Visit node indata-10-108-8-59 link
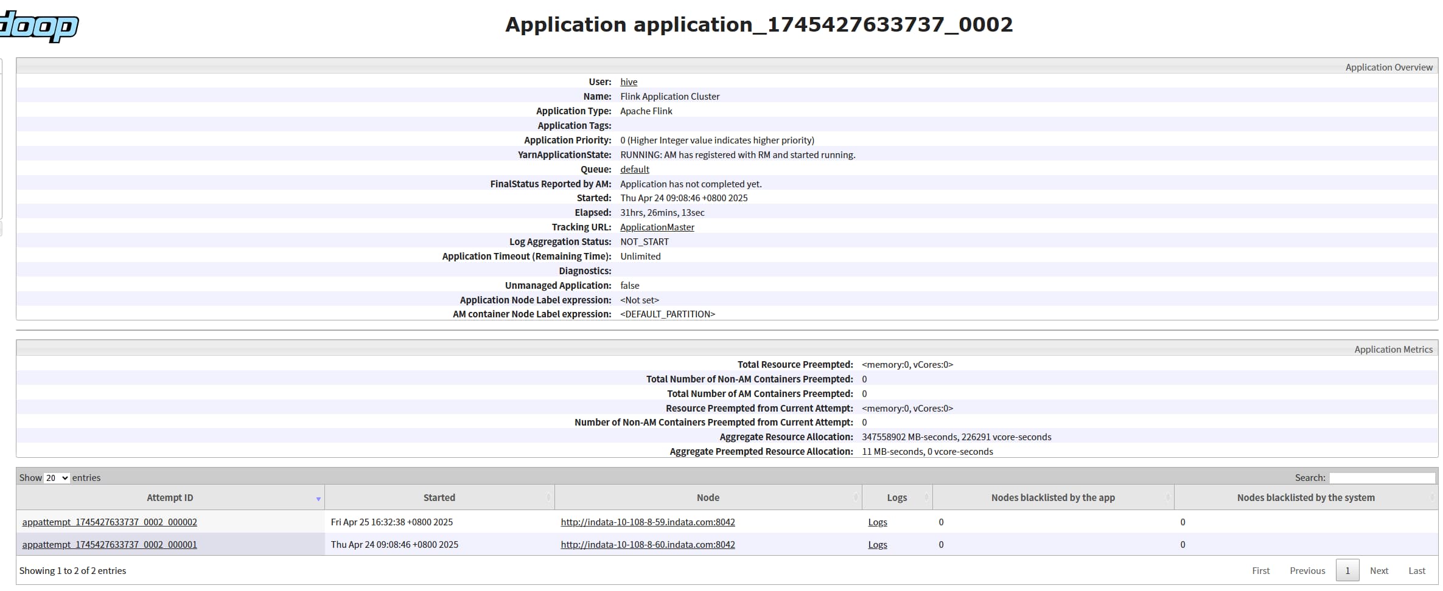Viewport: 1443px width, 591px height. point(648,522)
